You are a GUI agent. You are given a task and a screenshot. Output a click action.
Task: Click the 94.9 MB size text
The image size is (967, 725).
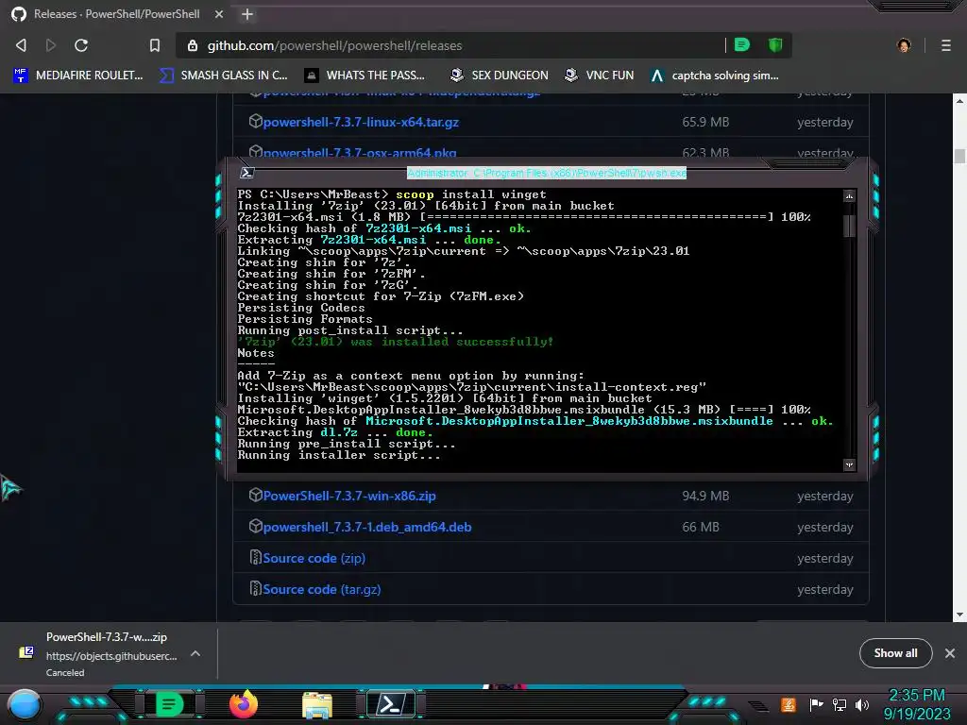pyautogui.click(x=705, y=496)
